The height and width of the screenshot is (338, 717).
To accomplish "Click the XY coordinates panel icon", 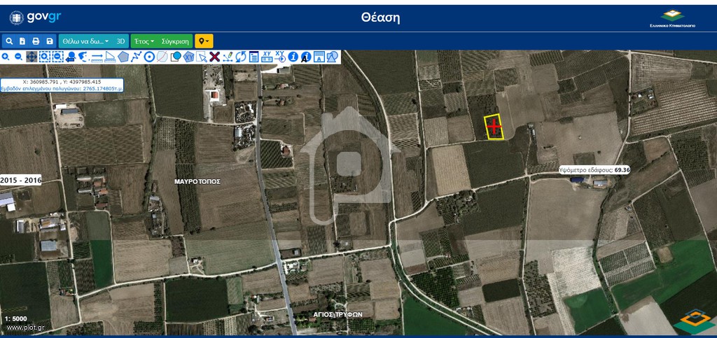I will tap(267, 57).
